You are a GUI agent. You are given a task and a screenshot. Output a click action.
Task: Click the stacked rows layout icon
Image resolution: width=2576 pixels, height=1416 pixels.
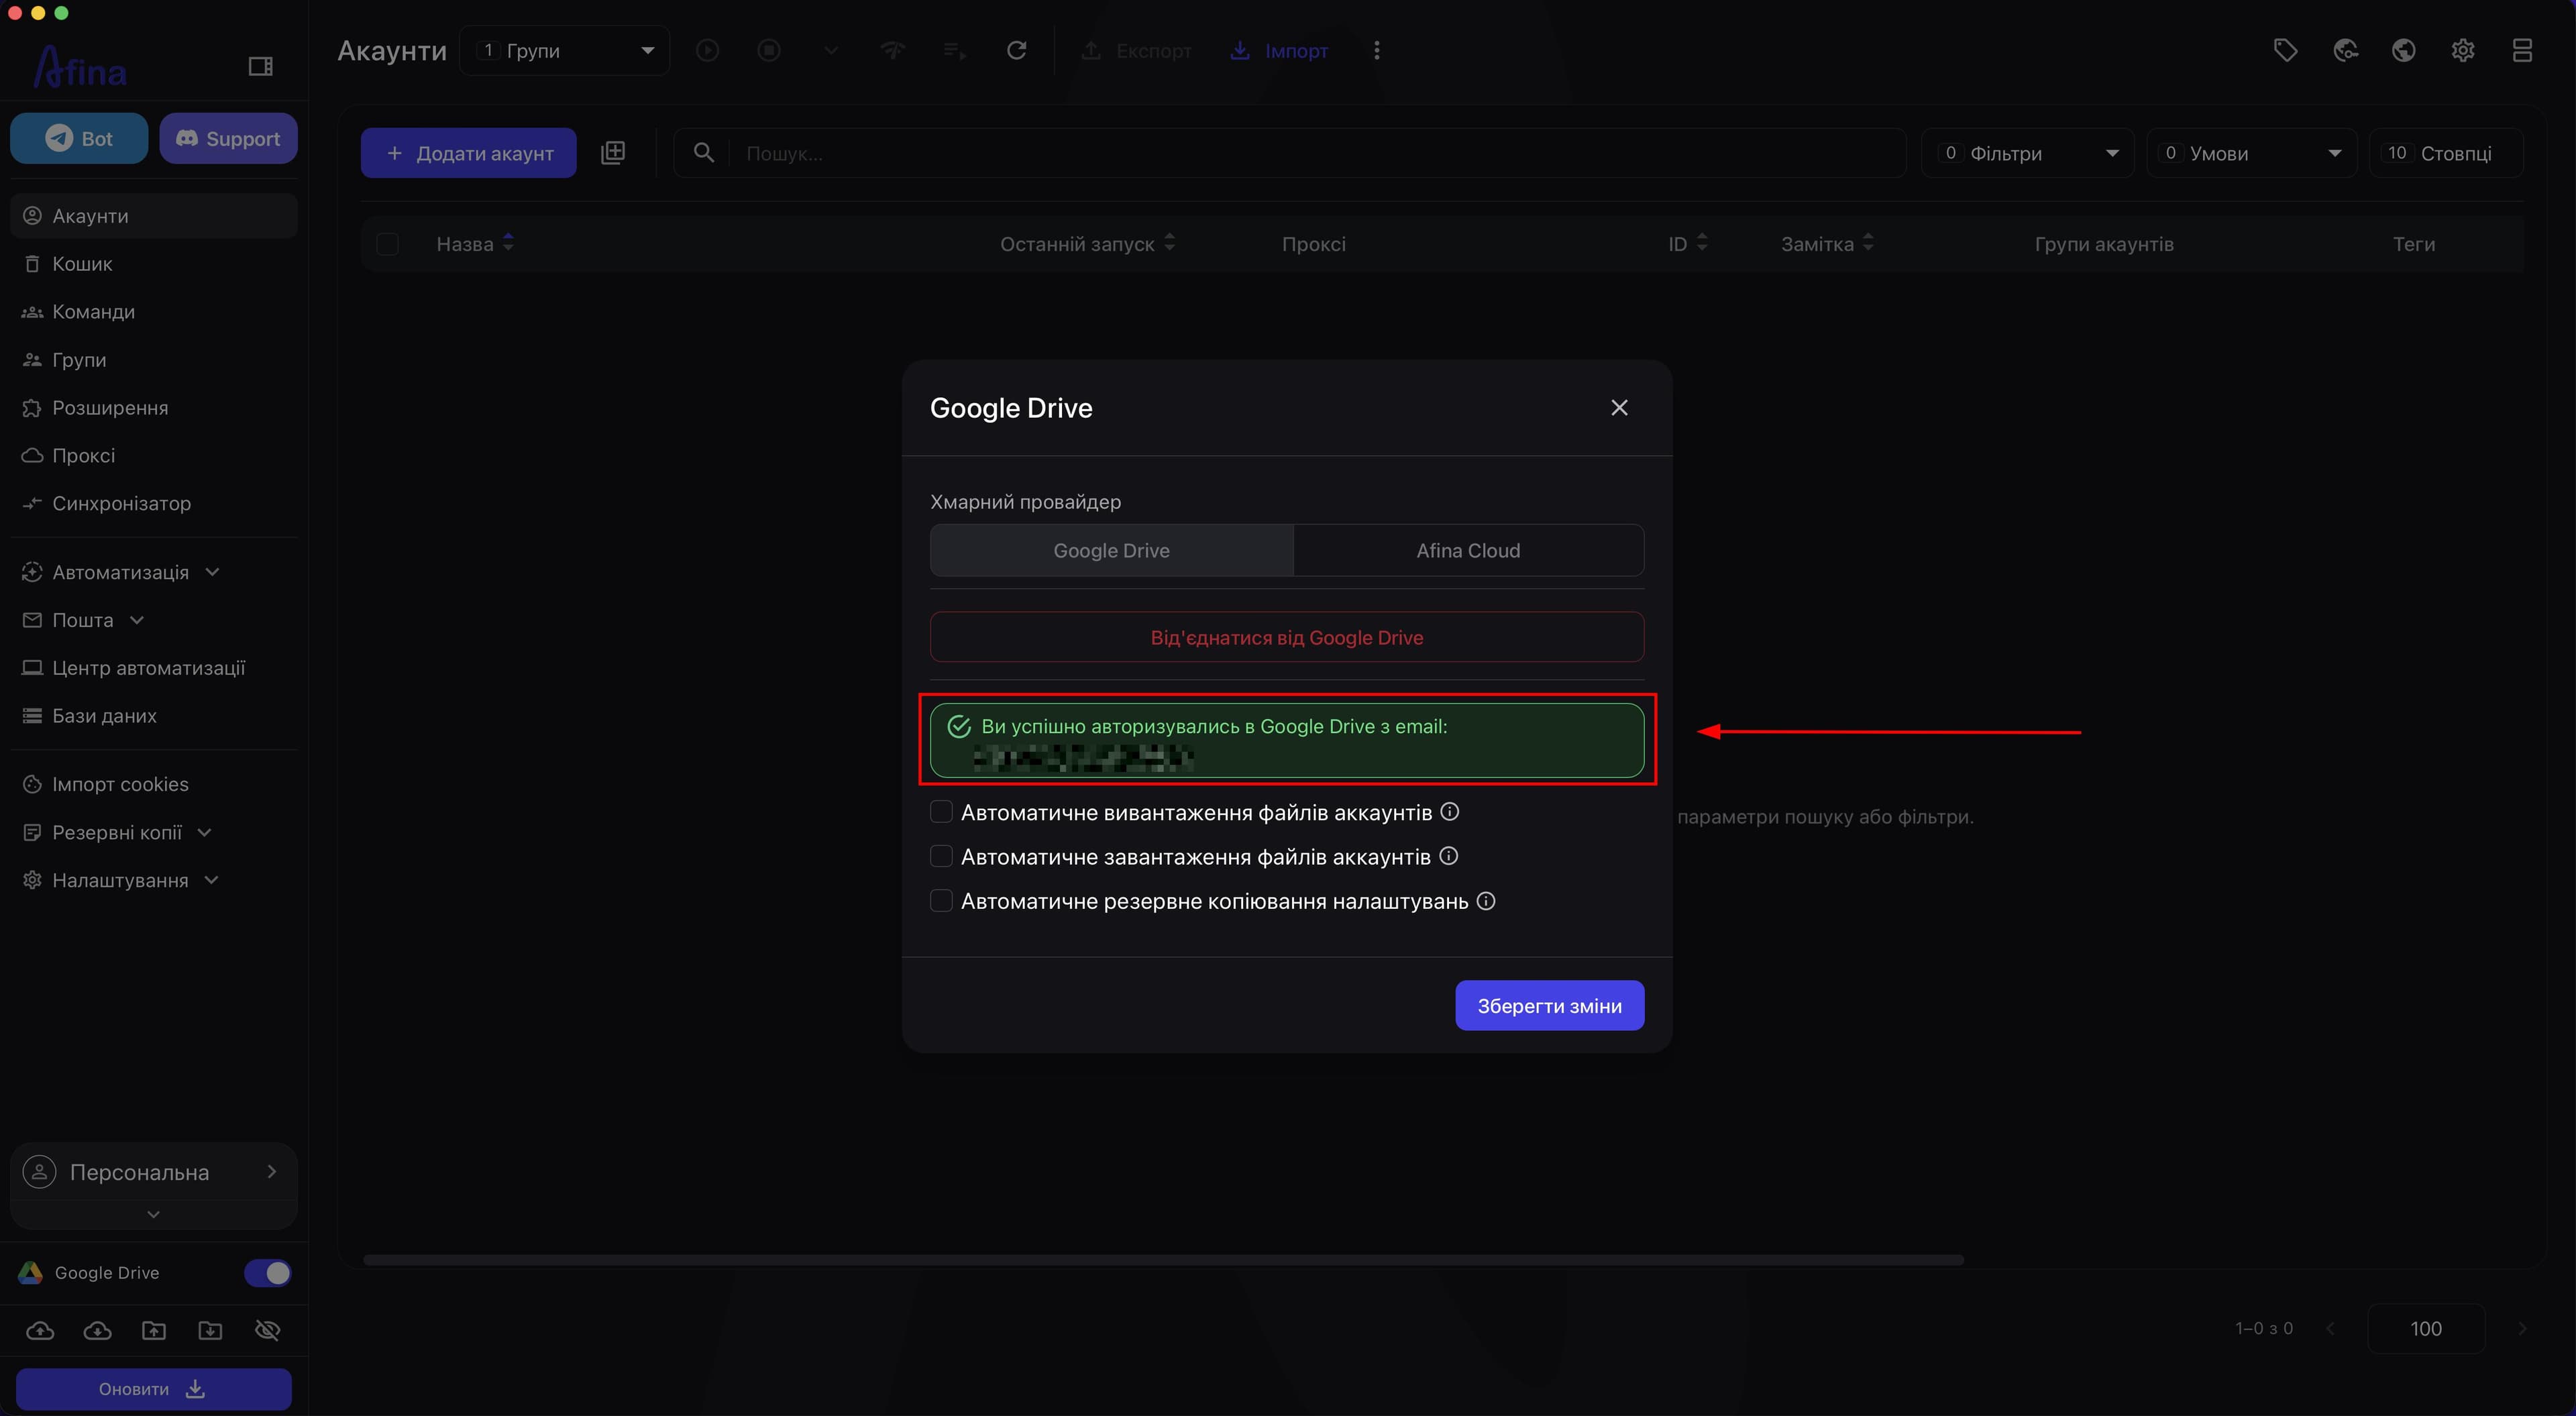point(2522,50)
